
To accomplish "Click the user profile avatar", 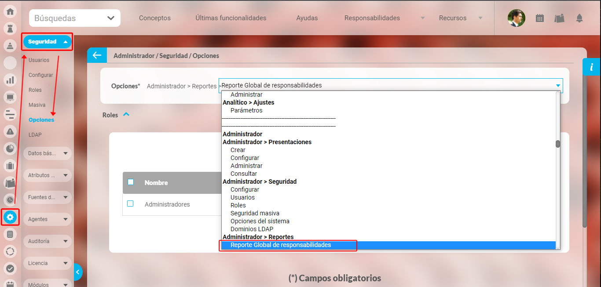I will click(516, 18).
